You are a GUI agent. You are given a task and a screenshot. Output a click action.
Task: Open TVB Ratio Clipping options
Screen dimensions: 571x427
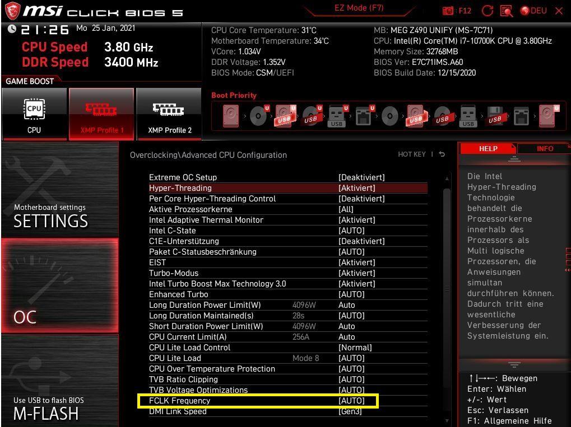287,379
